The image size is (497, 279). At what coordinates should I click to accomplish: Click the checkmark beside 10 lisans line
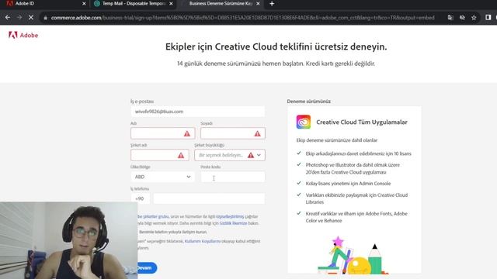(299, 153)
